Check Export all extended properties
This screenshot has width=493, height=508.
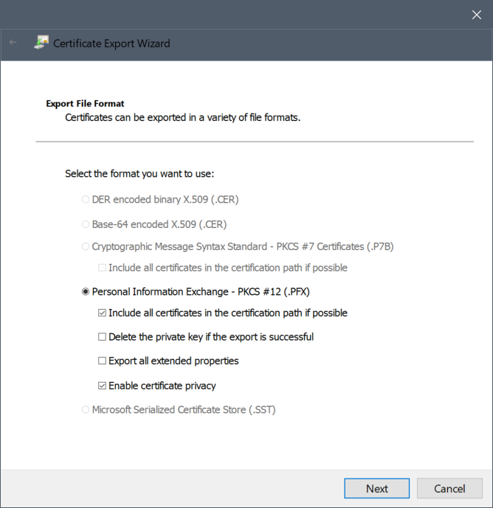point(102,361)
